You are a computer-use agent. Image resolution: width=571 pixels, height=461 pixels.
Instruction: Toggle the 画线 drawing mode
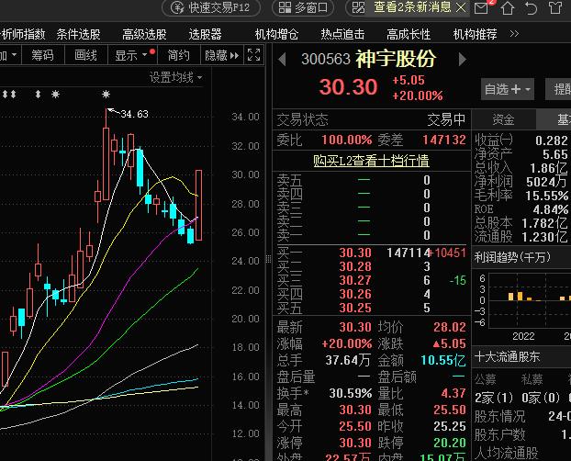tap(85, 55)
